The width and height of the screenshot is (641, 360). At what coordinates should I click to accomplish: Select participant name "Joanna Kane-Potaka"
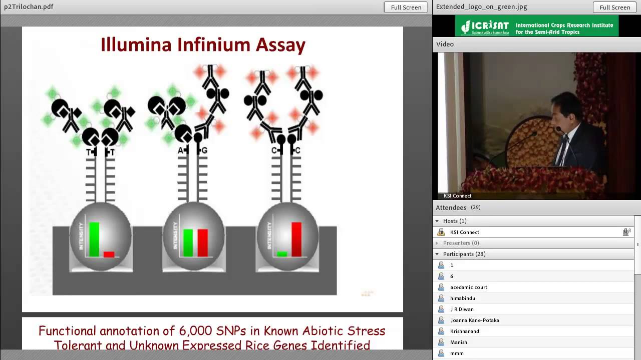click(x=474, y=320)
